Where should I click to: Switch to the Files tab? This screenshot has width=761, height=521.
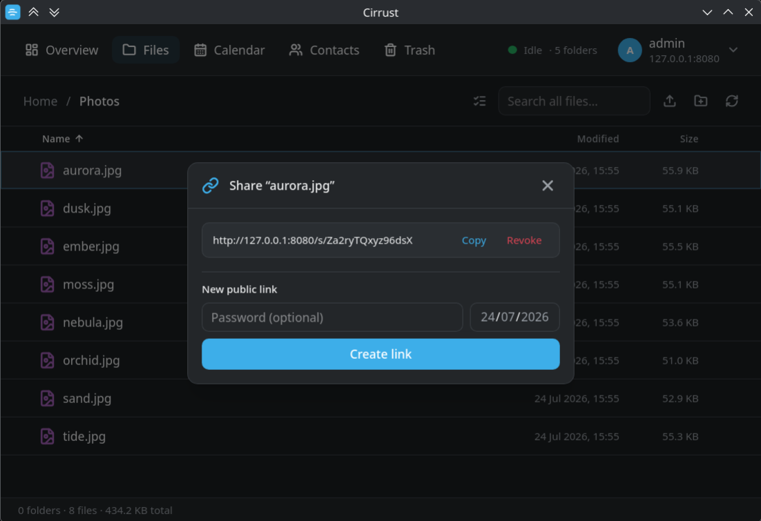point(146,50)
